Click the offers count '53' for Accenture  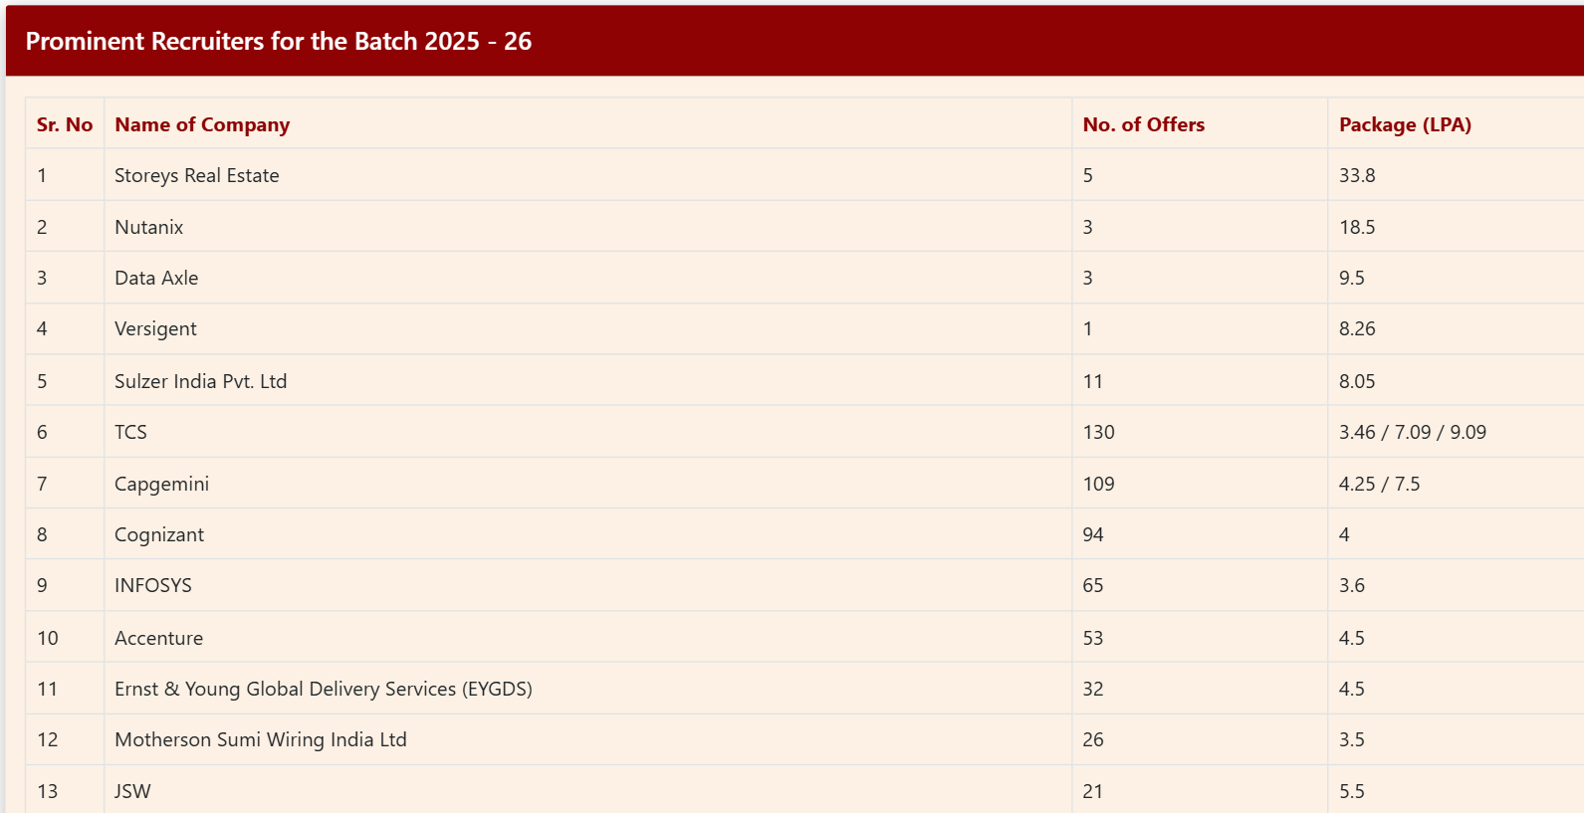coord(1093,638)
